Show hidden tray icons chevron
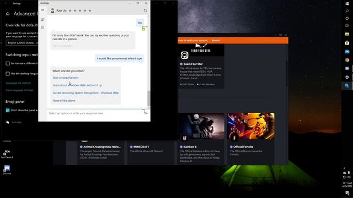The height and width of the screenshot is (198, 353). (344, 168)
